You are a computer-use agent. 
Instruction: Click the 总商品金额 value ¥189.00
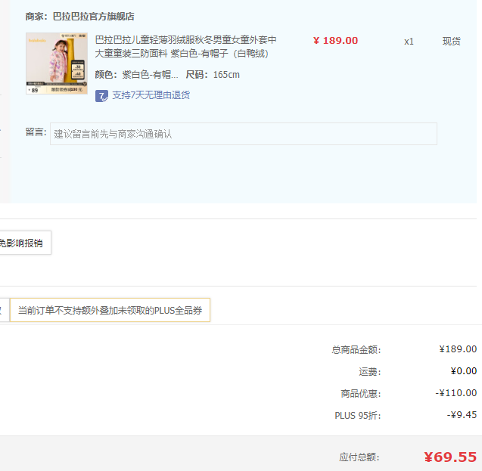pyautogui.click(x=458, y=349)
